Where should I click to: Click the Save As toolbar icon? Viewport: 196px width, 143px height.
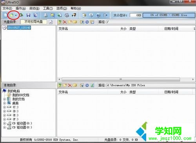35,15
